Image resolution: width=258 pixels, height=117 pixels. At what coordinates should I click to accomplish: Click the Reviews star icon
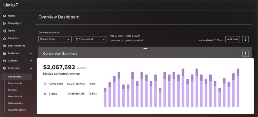pyautogui.click(x=4, y=38)
